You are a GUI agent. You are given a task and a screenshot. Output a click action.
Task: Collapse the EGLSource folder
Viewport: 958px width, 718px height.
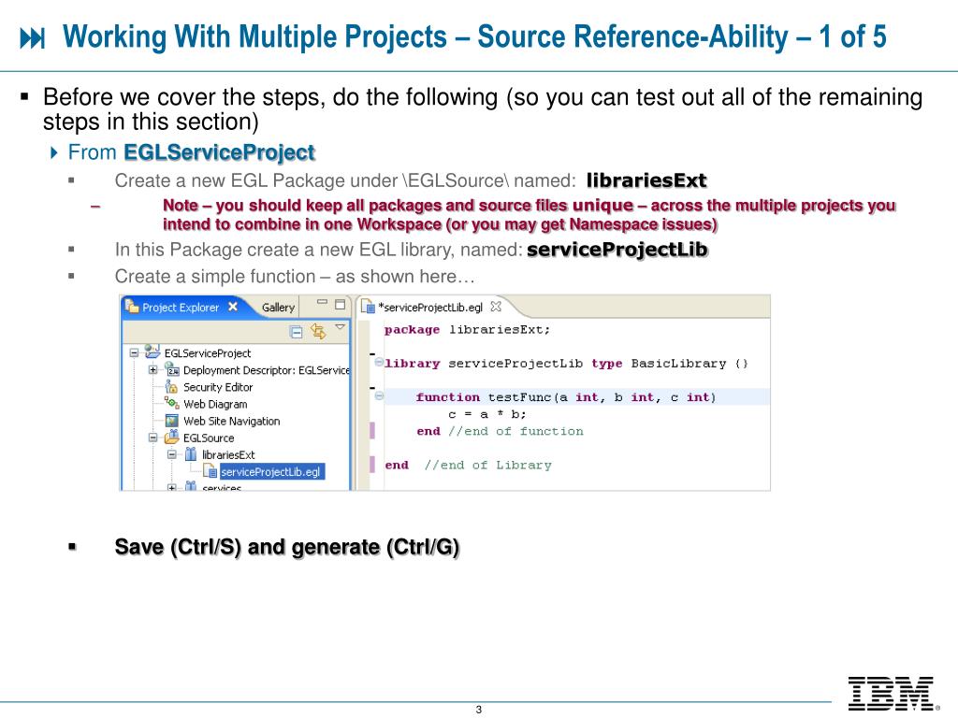point(152,438)
